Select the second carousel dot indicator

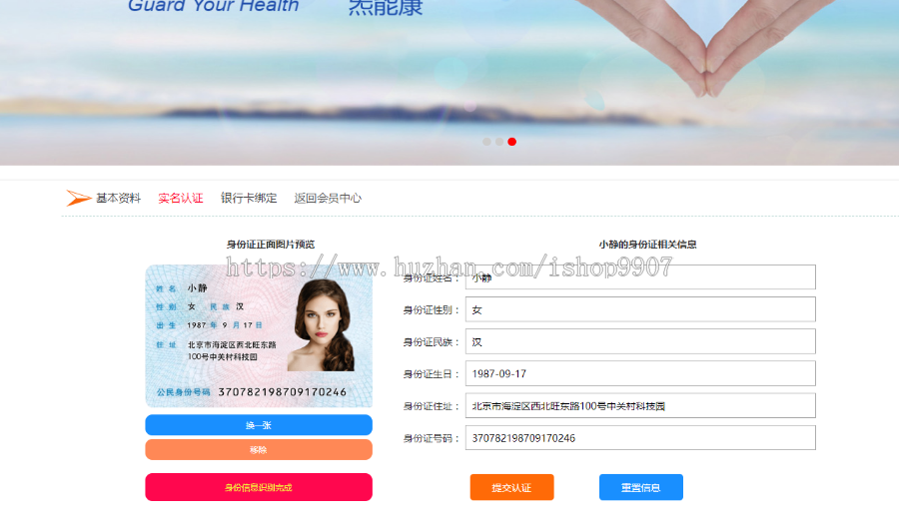coord(499,142)
